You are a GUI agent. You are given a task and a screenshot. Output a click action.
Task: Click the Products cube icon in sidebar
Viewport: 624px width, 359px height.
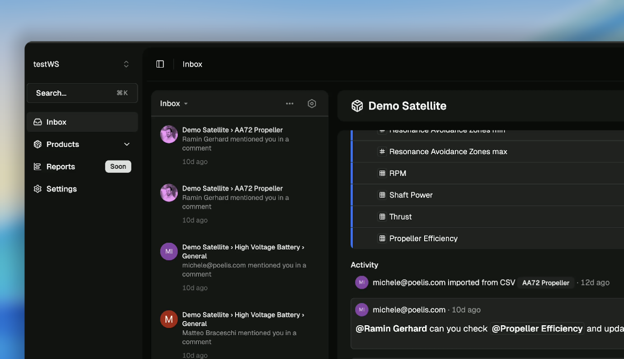click(x=38, y=144)
